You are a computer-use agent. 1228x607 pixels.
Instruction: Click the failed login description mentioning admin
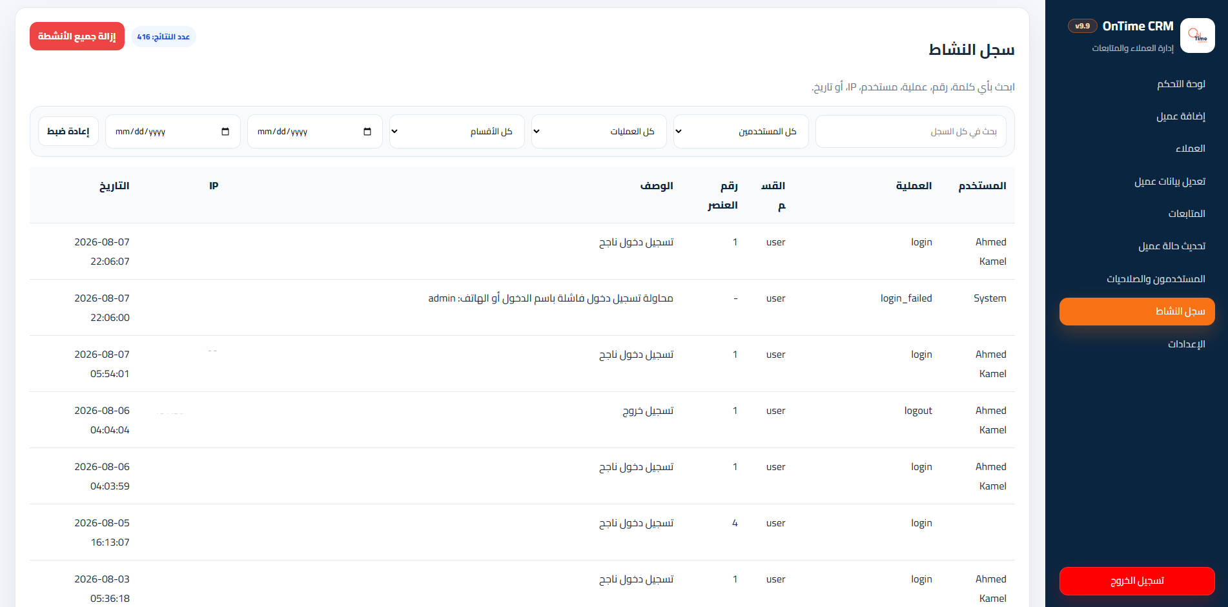(551, 298)
